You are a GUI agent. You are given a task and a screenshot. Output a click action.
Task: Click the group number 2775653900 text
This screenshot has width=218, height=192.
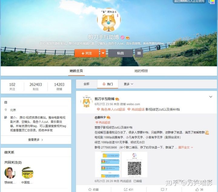coord(109,147)
